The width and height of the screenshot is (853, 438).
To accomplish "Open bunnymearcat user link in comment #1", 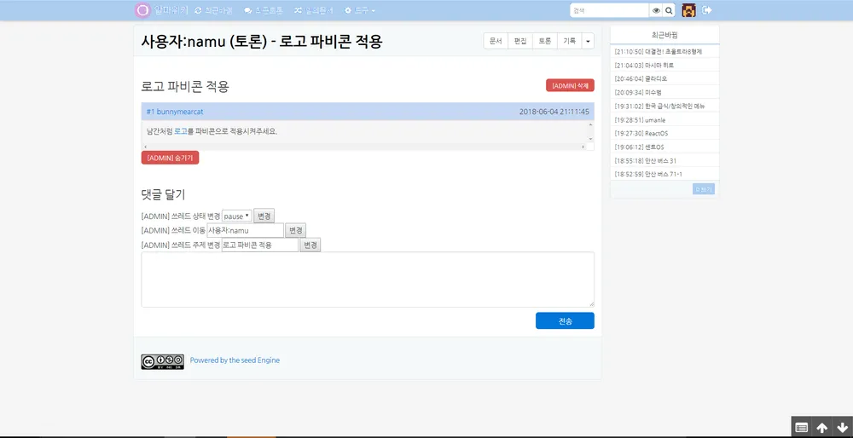I will (180, 112).
